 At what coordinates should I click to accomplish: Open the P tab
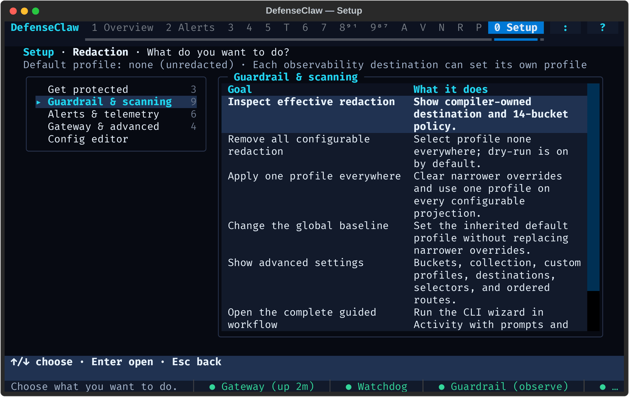coord(478,27)
